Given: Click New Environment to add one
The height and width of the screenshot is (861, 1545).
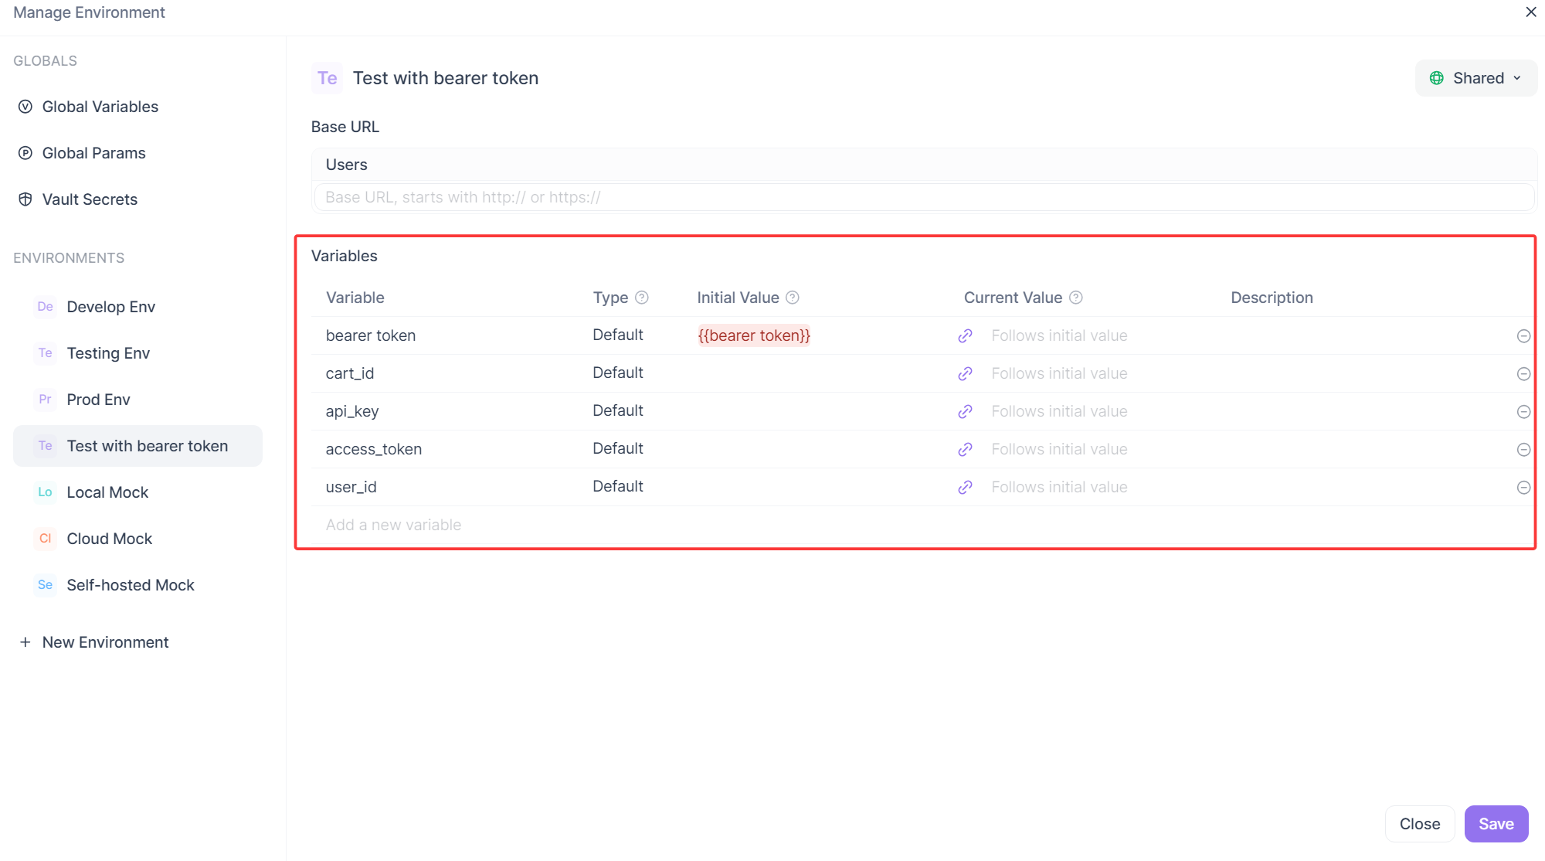Looking at the screenshot, I should click(x=105, y=642).
